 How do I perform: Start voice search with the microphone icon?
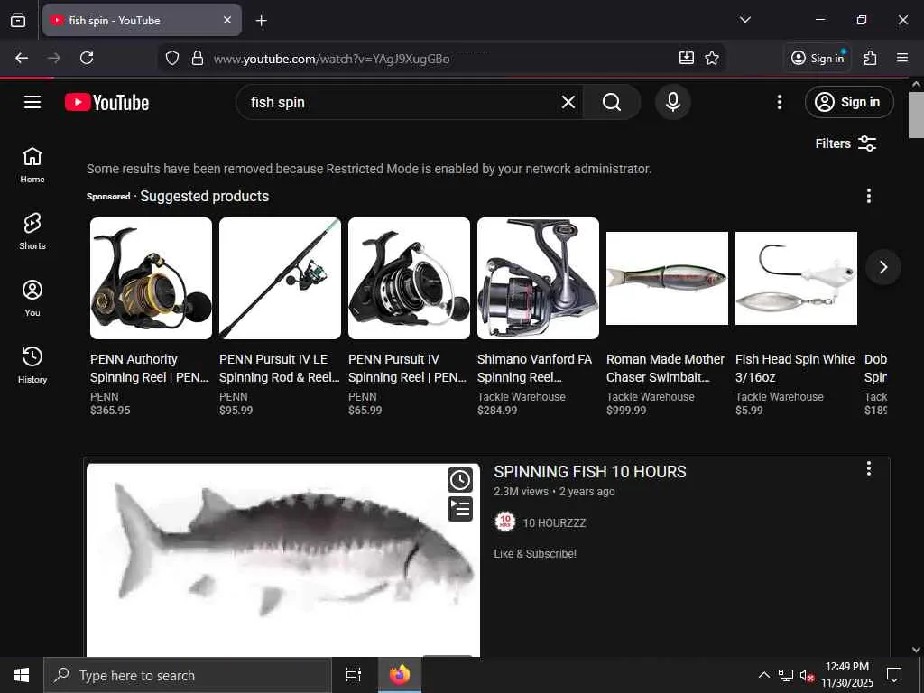pos(673,103)
